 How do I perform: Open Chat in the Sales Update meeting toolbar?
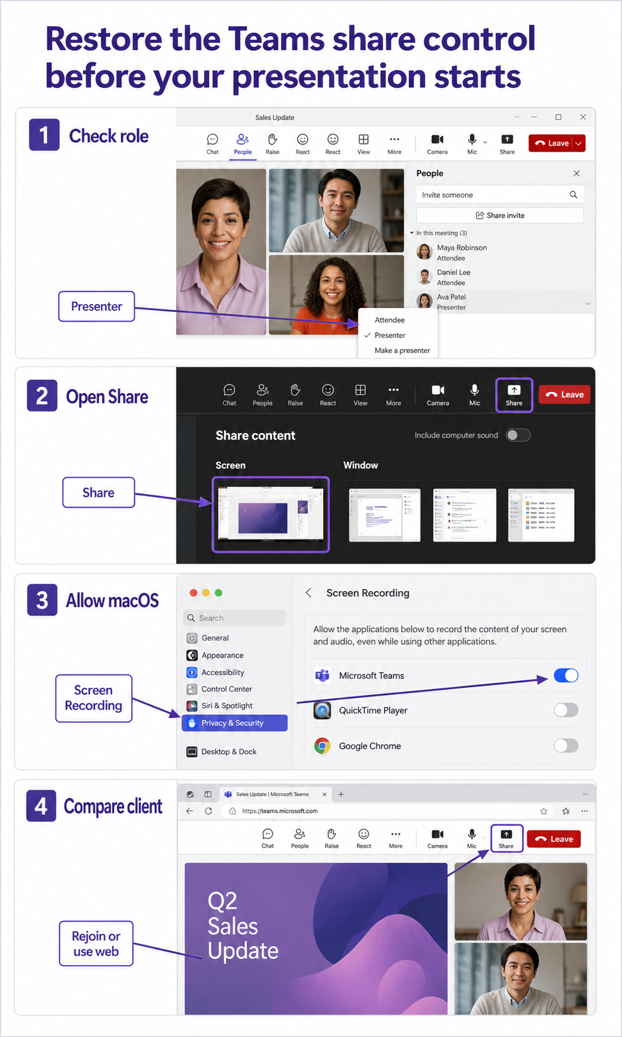point(212,143)
